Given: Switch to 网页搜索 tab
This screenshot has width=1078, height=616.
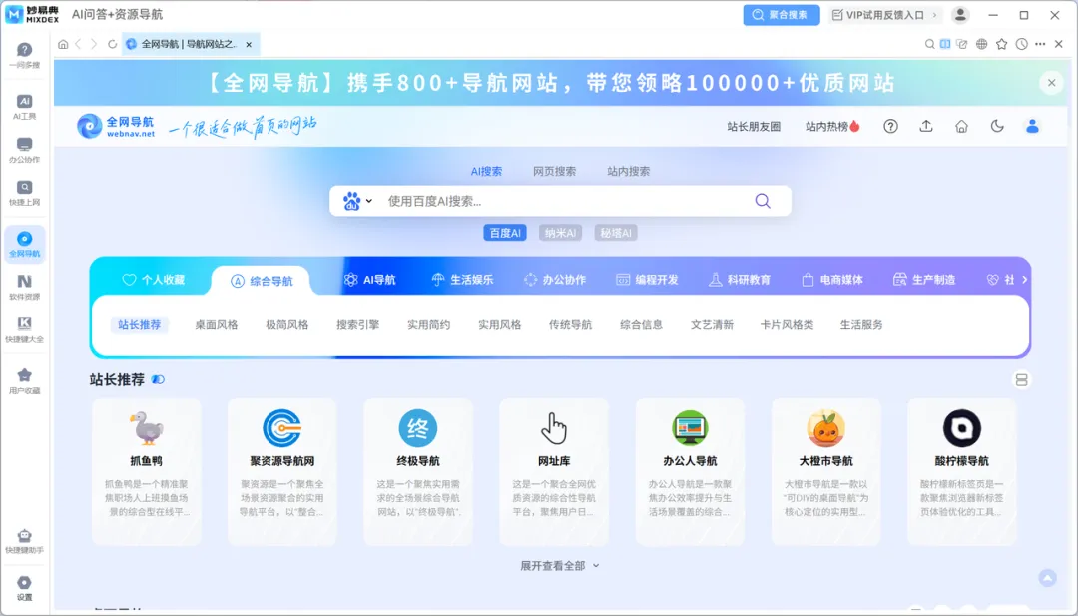Looking at the screenshot, I should 555,171.
